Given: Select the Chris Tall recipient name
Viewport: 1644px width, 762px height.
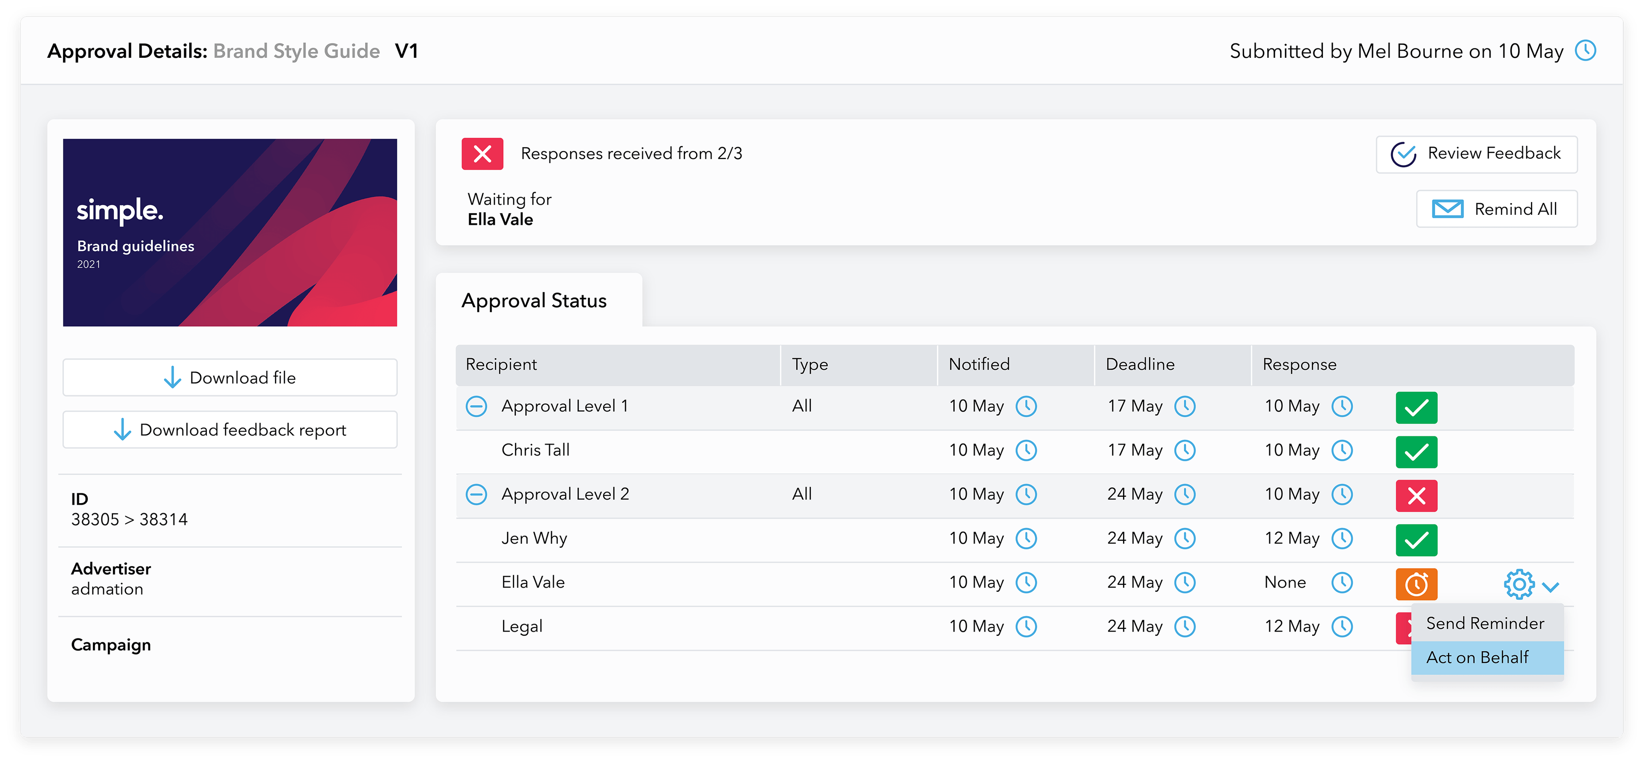Looking at the screenshot, I should coord(536,450).
